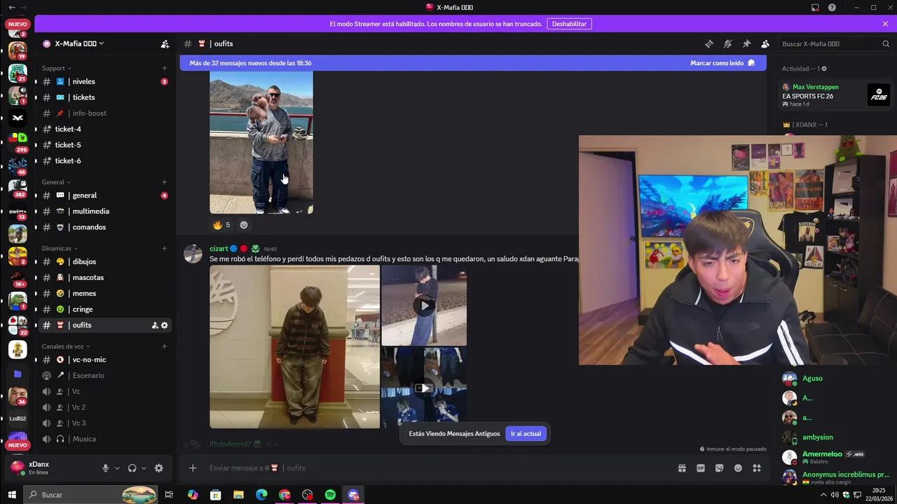This screenshot has width=897, height=504.
Task: Open the apps launcher icon in message bar
Action: (x=757, y=468)
